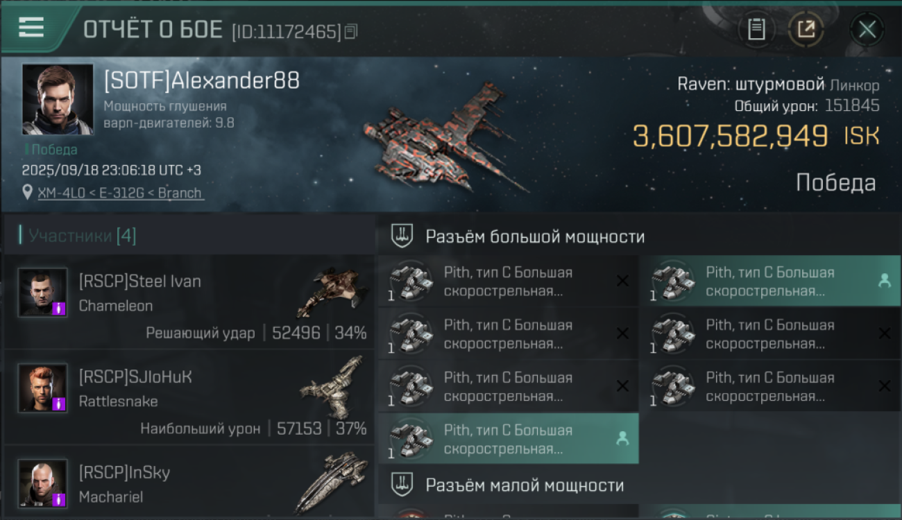Click the person icon on bottom highlighted Pith module
The height and width of the screenshot is (520, 902).
click(622, 438)
